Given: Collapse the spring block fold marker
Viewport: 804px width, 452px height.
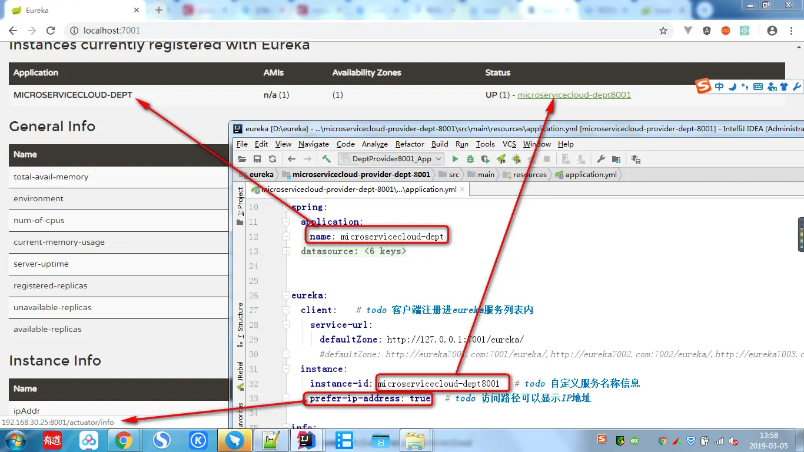Looking at the screenshot, I should (x=286, y=207).
